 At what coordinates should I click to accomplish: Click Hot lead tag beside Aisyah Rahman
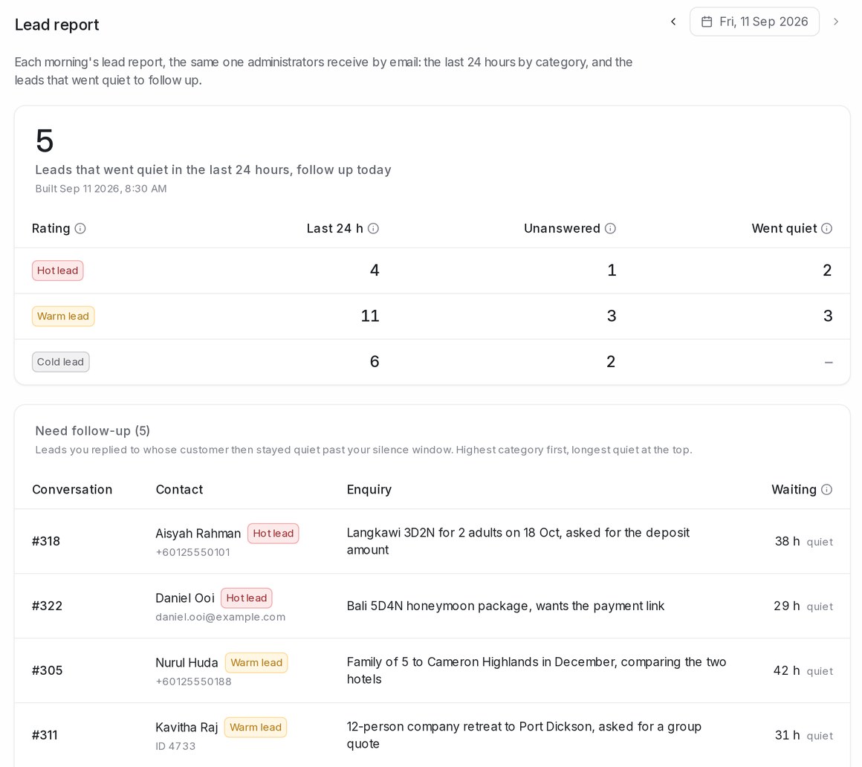click(x=273, y=534)
